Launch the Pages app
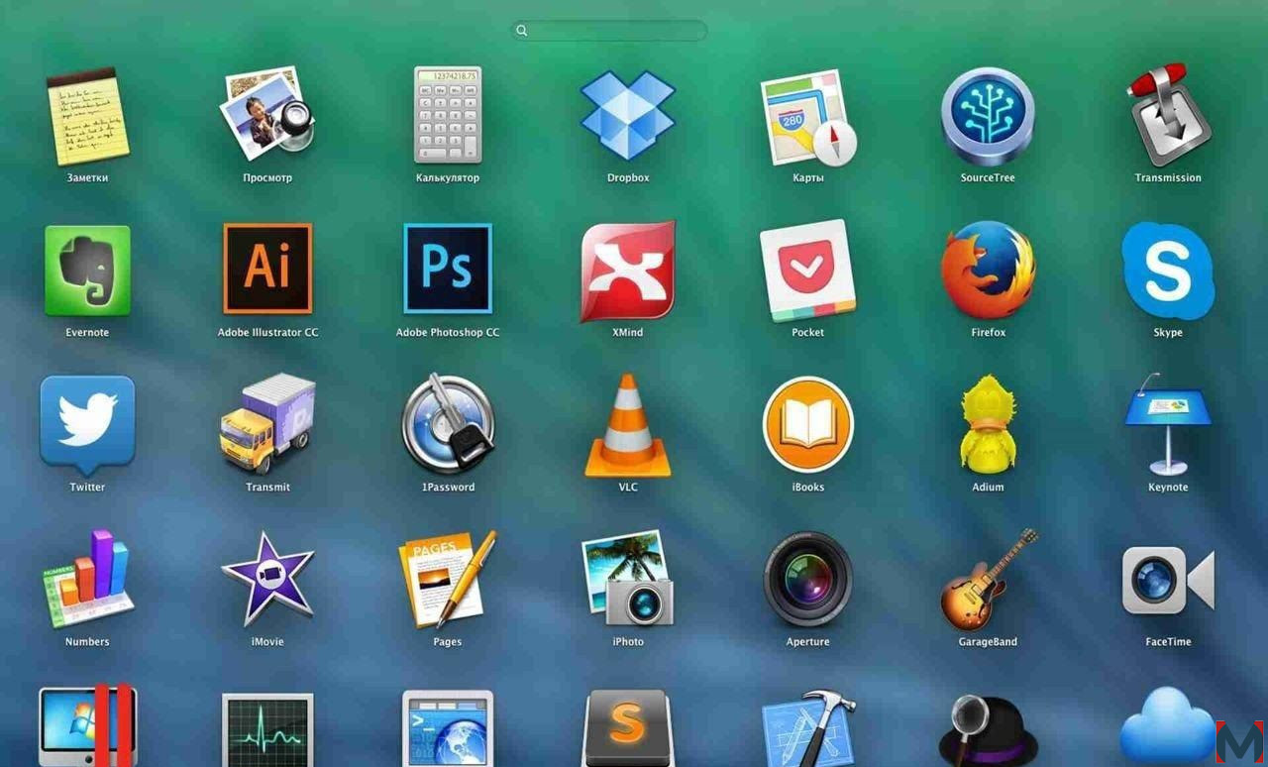The width and height of the screenshot is (1268, 767). [x=448, y=579]
